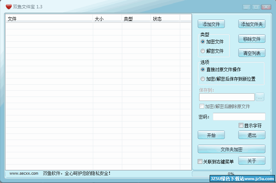276x183 pixels.
Task: Open the www.secxx.com link
Action: click(x=24, y=173)
